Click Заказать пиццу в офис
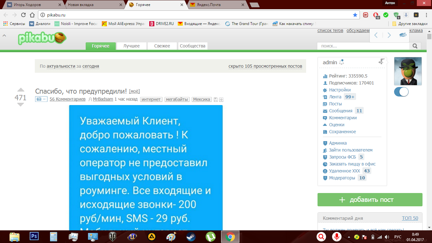 pyautogui.click(x=352, y=164)
